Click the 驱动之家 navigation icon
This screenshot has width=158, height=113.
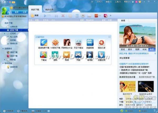(102, 43)
